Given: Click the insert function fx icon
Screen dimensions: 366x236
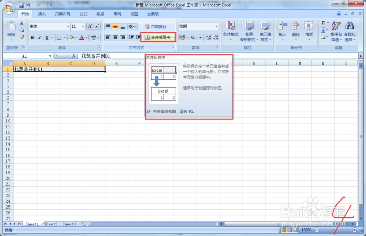Looking at the screenshot, I should tap(74, 56).
